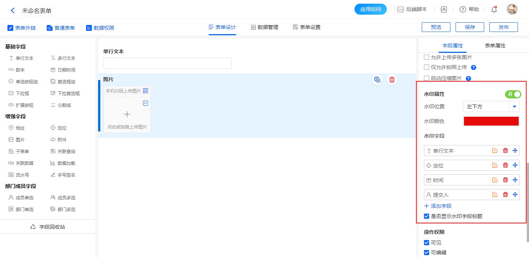Expand the 水印位置 dropdown

(x=514, y=107)
